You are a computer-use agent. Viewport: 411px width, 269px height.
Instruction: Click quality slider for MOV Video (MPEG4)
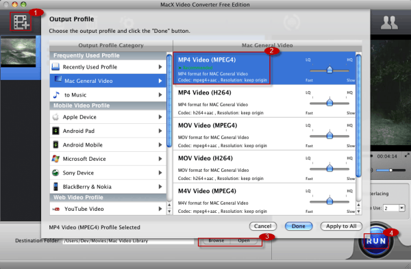click(329, 136)
